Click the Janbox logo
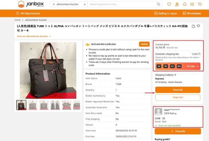The height and width of the screenshot is (141, 209). point(31,4)
